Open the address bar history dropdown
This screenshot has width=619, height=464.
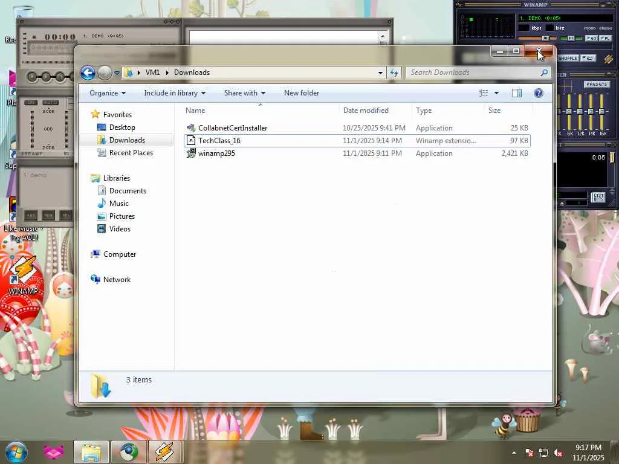click(x=380, y=72)
